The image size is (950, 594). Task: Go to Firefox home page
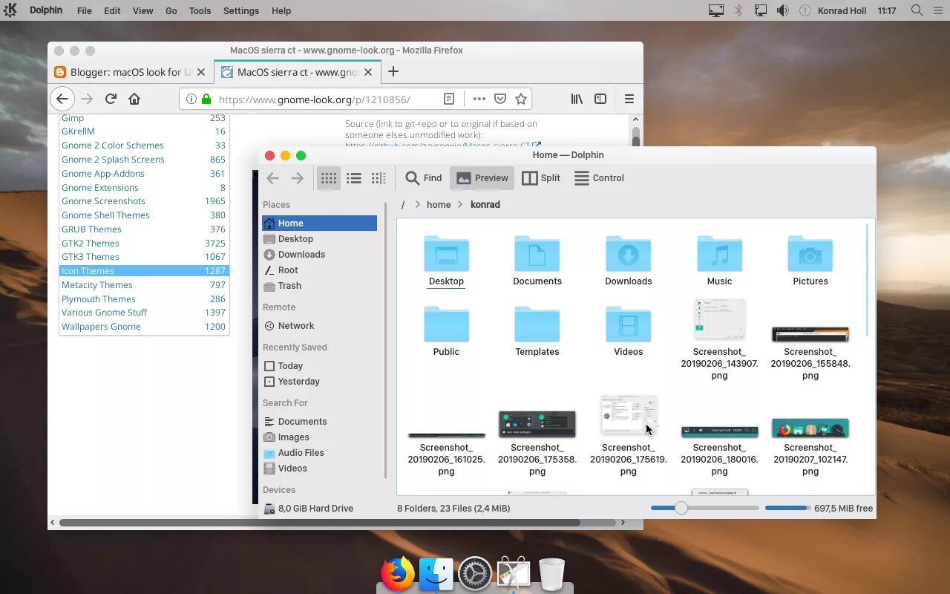coord(134,99)
